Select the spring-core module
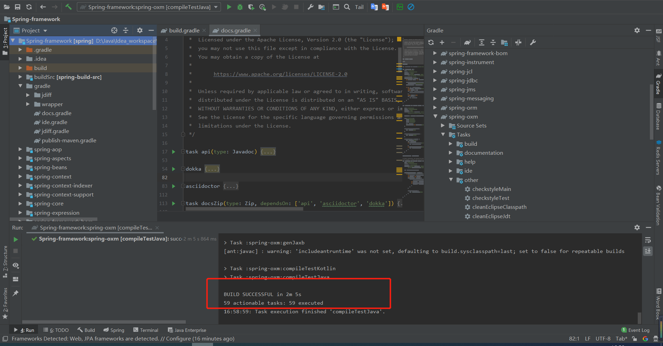 coord(49,203)
